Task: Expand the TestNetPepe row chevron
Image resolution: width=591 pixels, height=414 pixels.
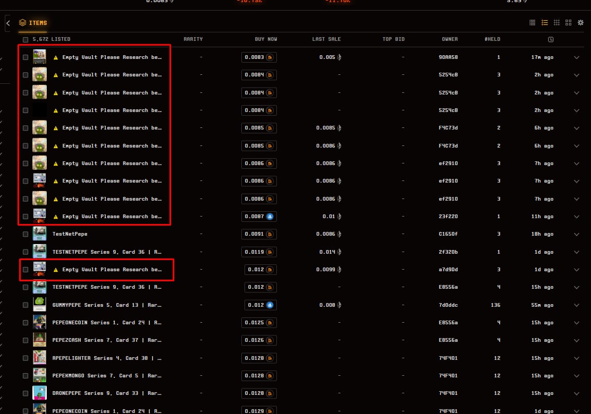Action: [x=576, y=235]
